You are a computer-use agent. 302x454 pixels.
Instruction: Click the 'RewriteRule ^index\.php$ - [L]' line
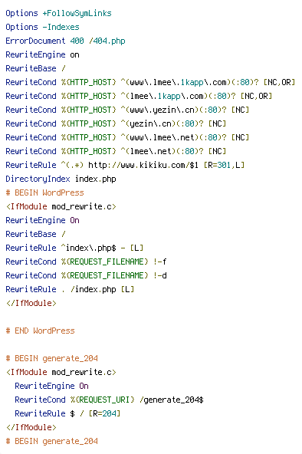pyautogui.click(x=74, y=248)
